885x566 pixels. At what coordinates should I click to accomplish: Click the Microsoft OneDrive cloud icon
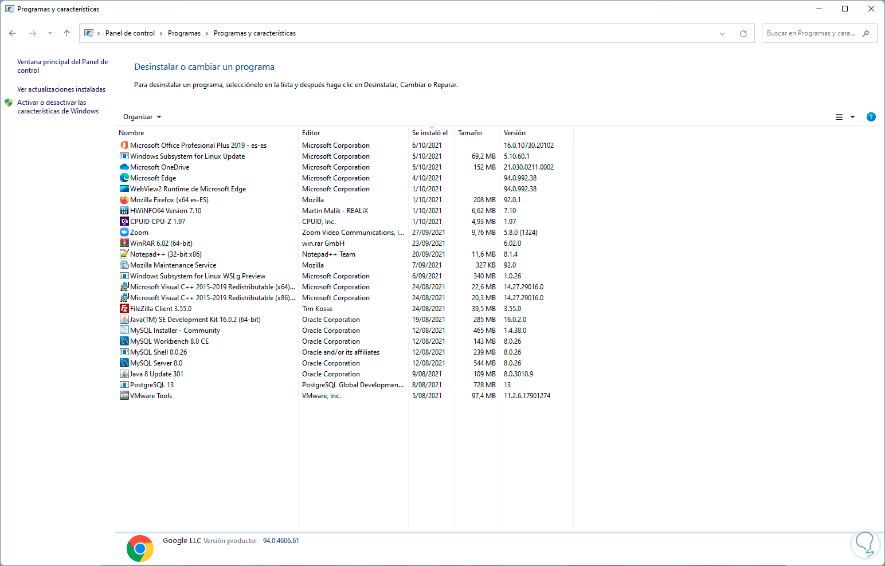124,167
